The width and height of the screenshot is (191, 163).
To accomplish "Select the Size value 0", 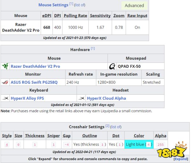I will click(18, 145).
